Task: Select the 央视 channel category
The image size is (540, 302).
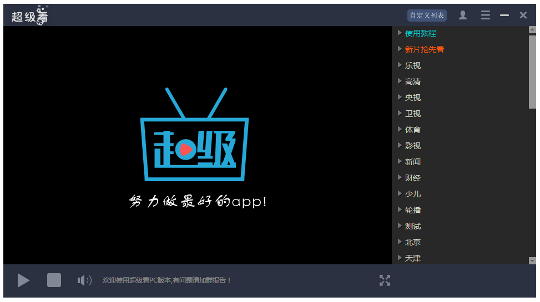Action: click(413, 98)
